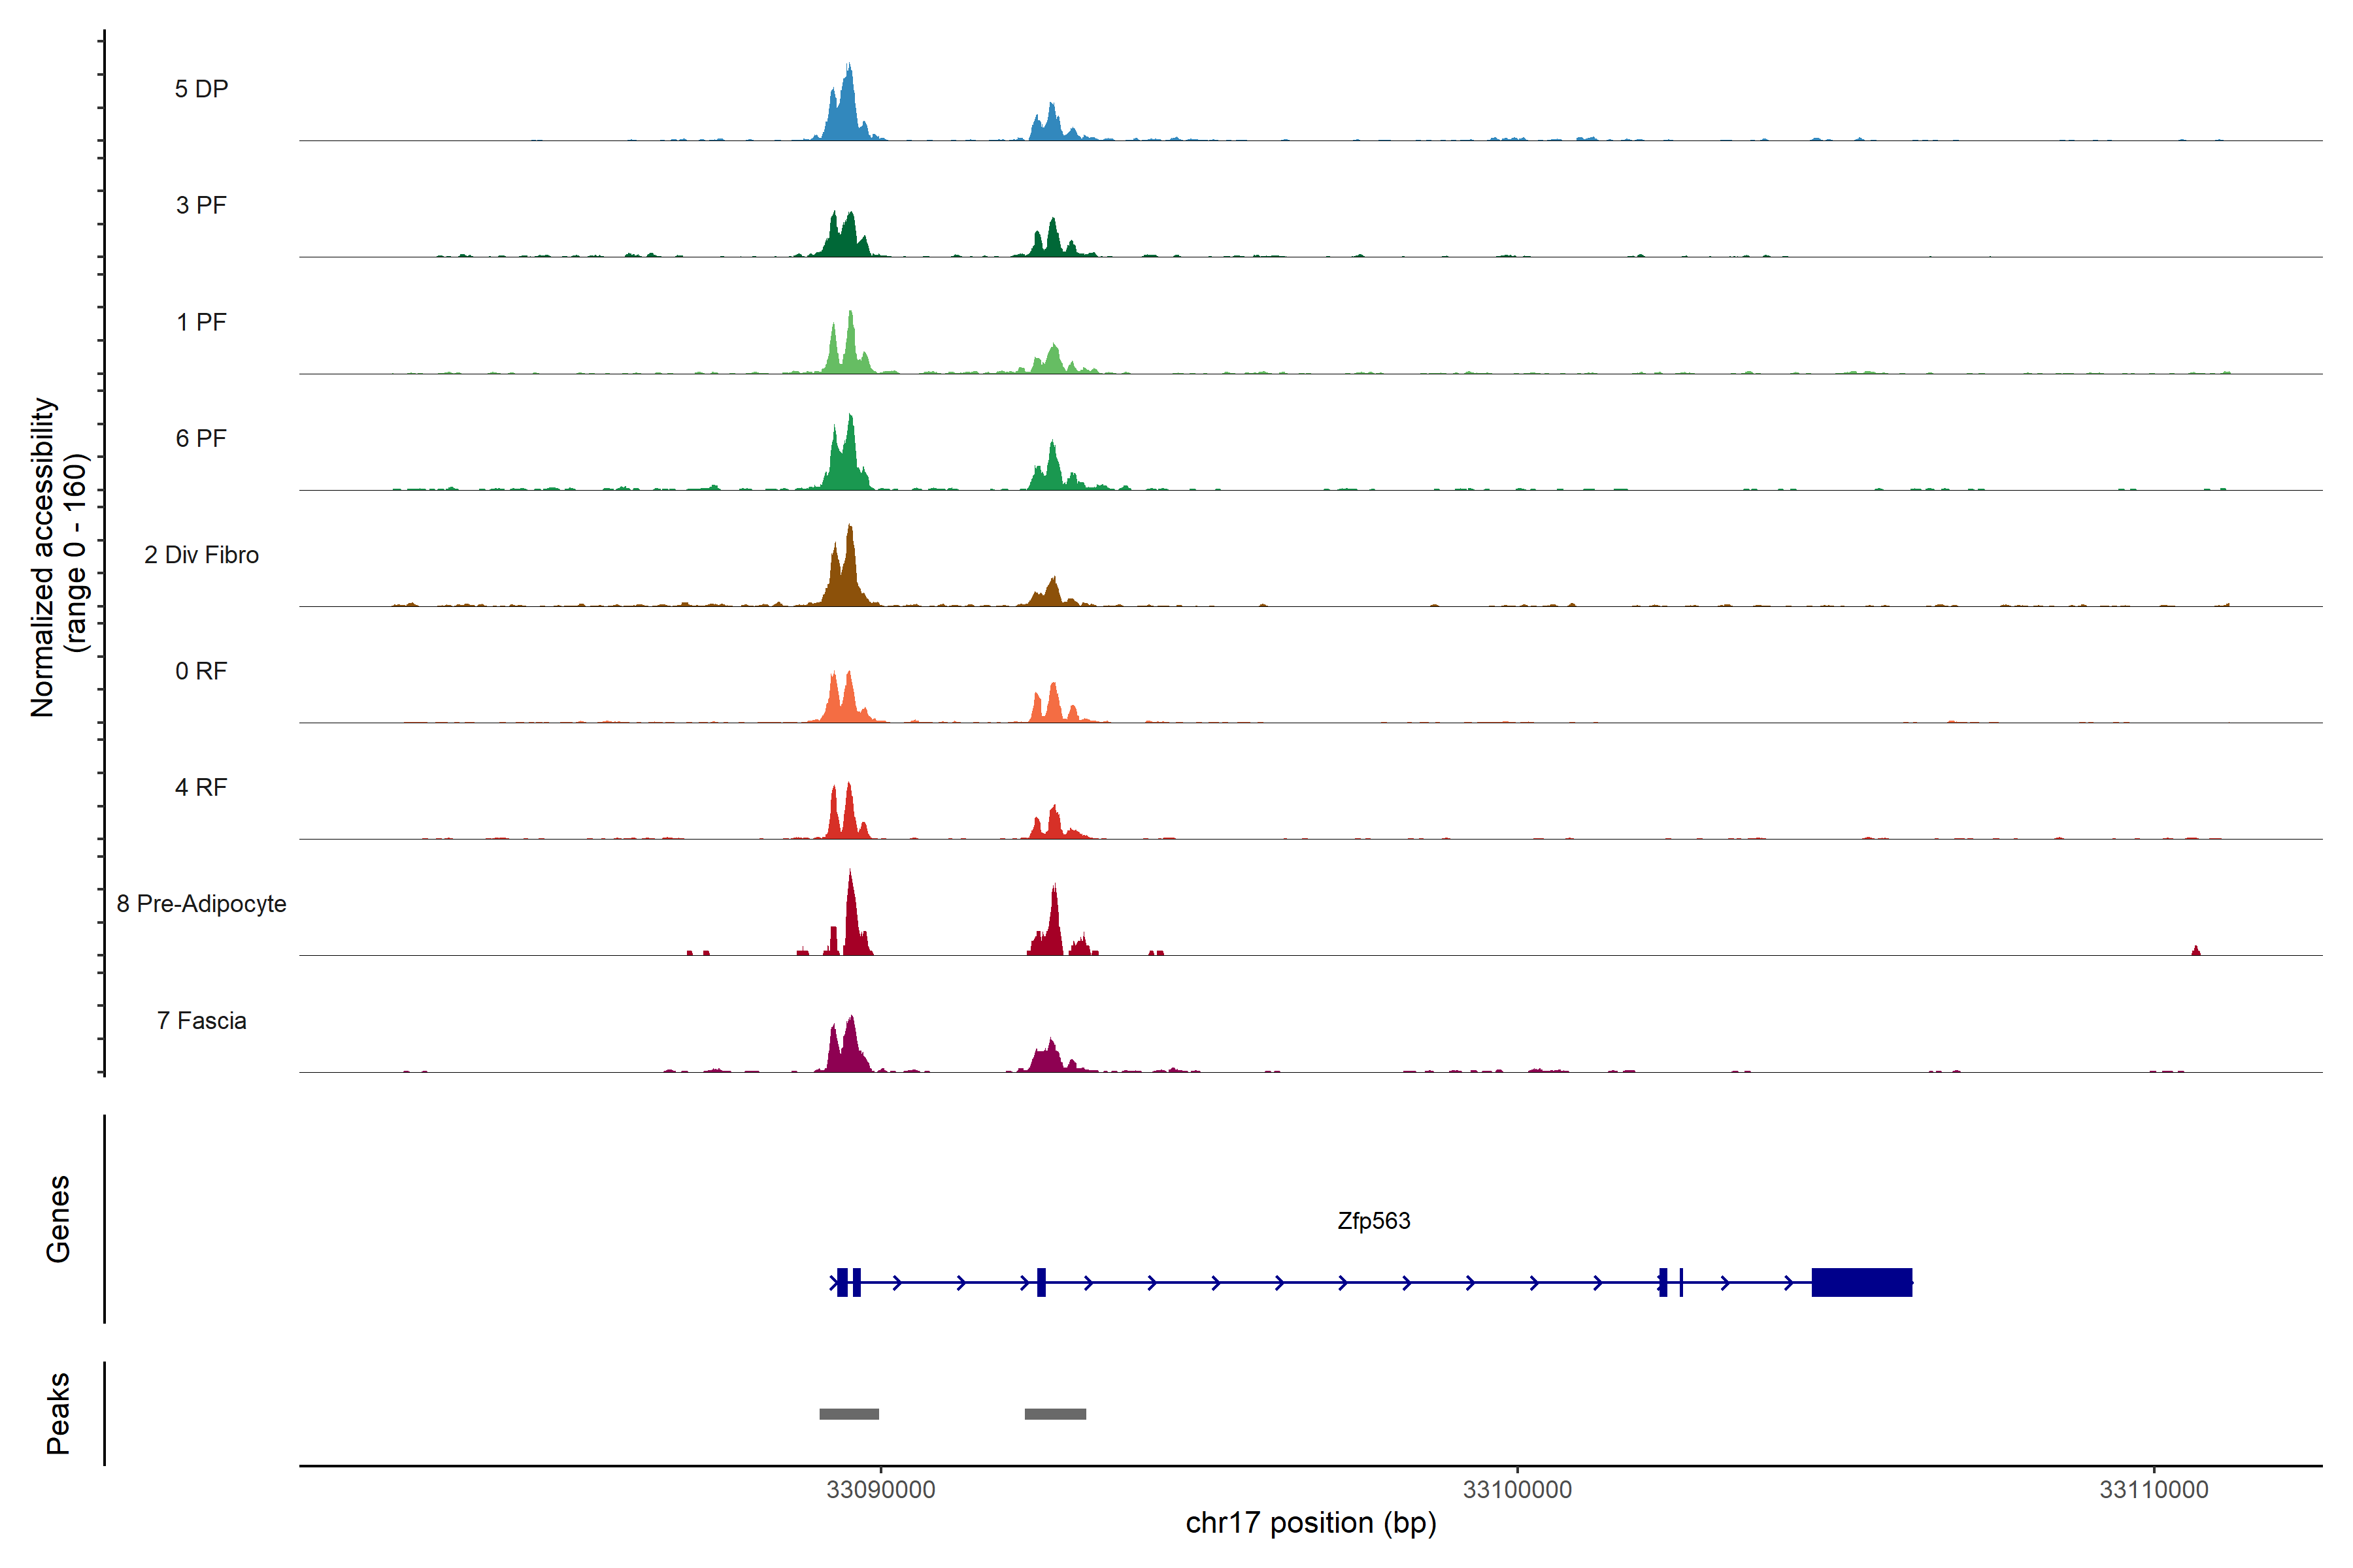2353x1568 pixels.
Task: Click the 7 Fascia track label
Action: tap(201, 1020)
